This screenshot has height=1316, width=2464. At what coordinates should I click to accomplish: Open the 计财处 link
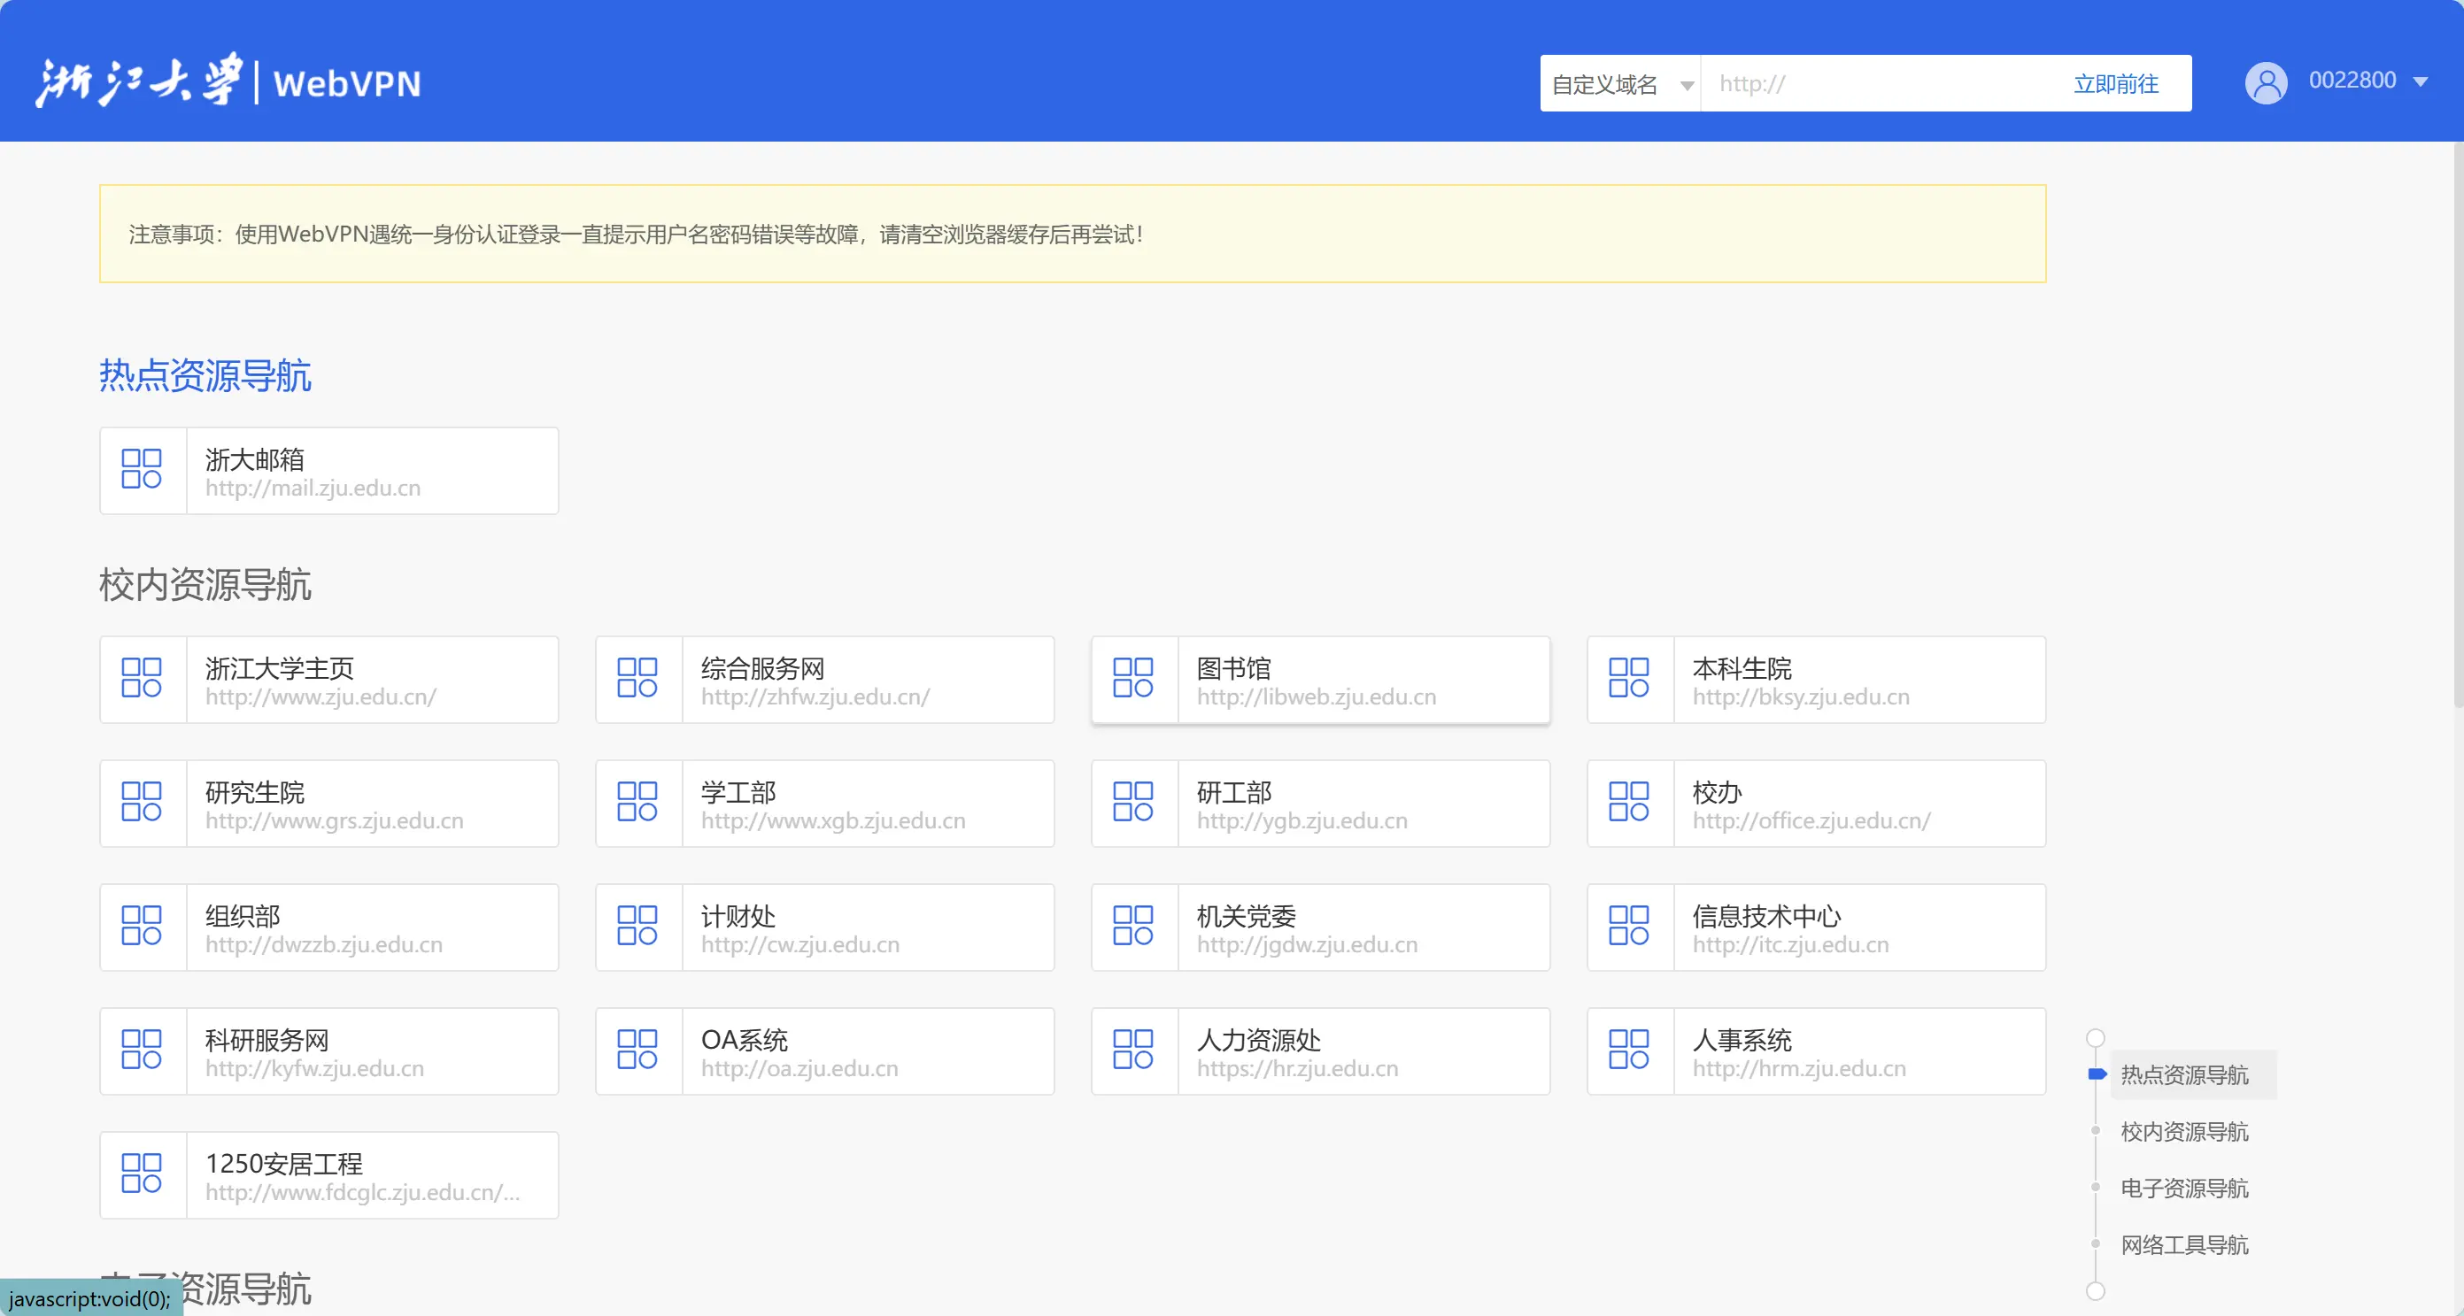point(824,927)
